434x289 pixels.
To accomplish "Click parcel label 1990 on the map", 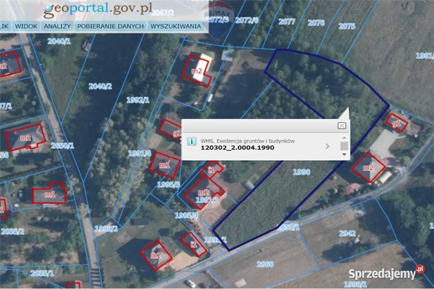I will click(302, 172).
